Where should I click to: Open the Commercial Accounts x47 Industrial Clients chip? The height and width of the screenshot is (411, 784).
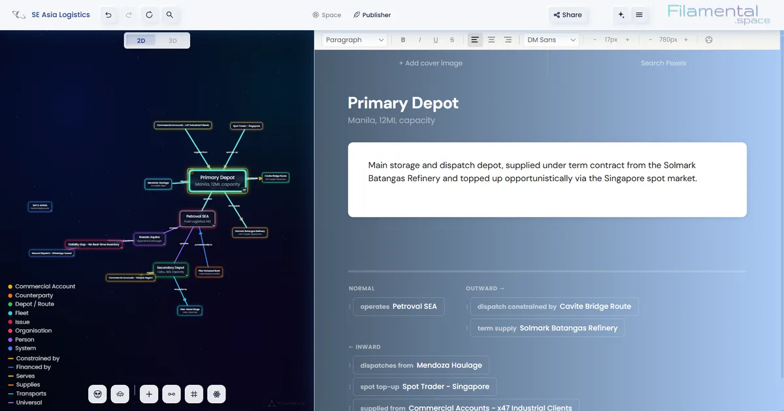(x=466, y=406)
